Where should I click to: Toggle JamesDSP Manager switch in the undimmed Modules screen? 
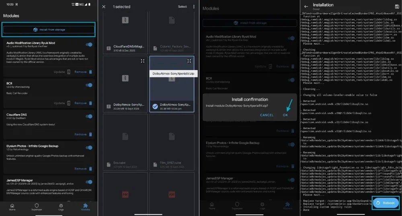(89, 182)
